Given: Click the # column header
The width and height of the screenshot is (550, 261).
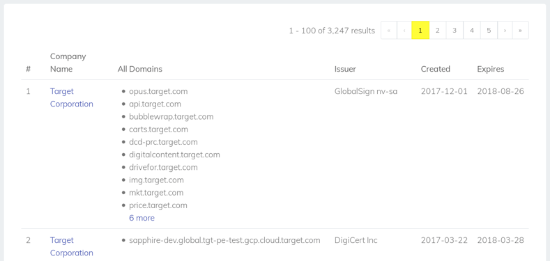Looking at the screenshot, I should (x=29, y=69).
